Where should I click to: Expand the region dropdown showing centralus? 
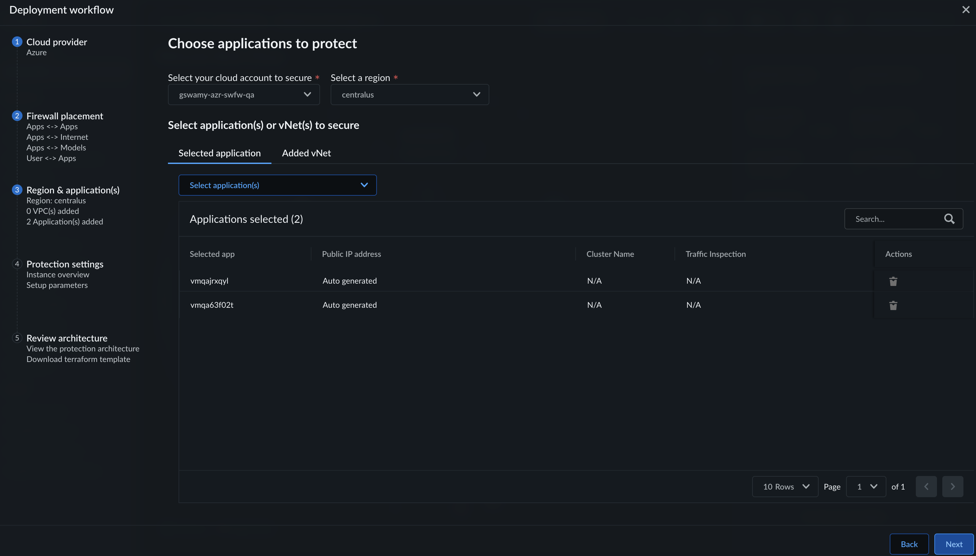pos(409,94)
